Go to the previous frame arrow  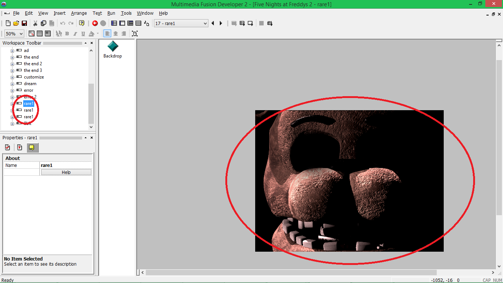(x=213, y=23)
